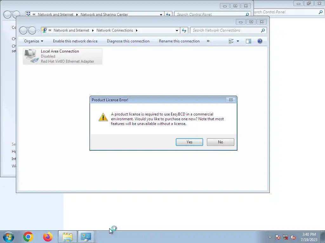Click No in Product License Error dialog
Image resolution: width=325 pixels, height=243 pixels.
point(220,142)
